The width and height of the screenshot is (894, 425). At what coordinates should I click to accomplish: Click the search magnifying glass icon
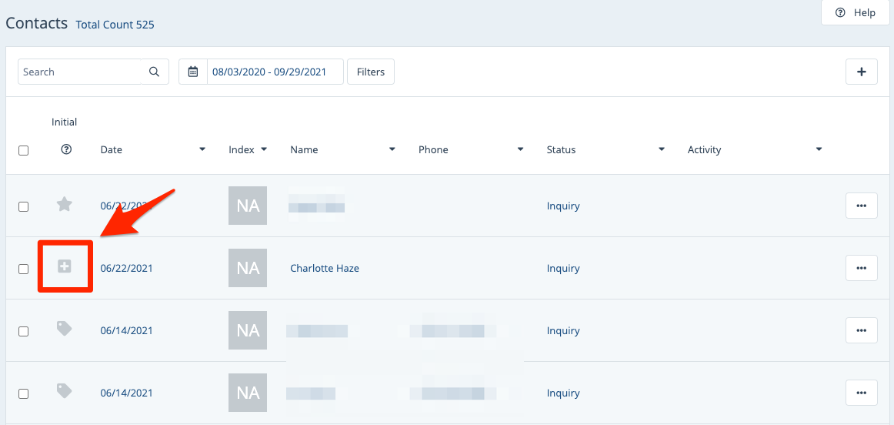(x=155, y=72)
